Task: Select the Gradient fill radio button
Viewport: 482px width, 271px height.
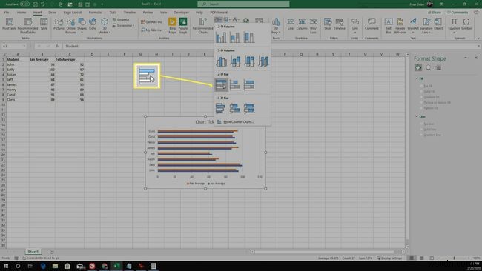Action: pyautogui.click(x=421, y=97)
